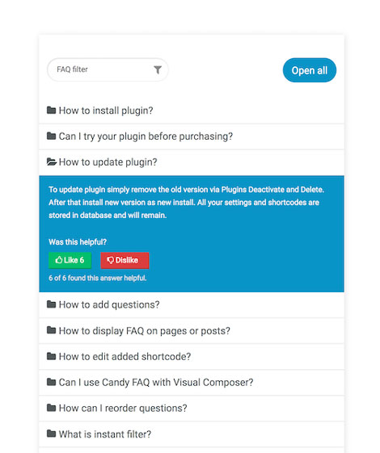Expand How to edit added shortcode question

tap(192, 357)
